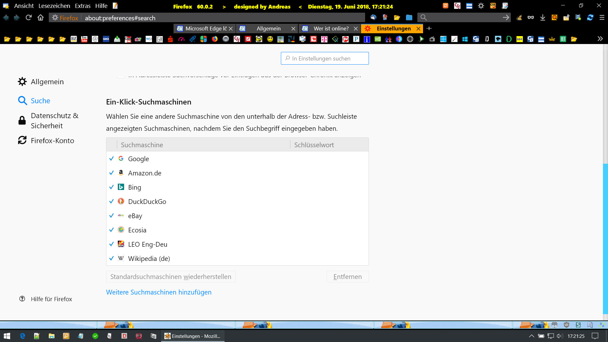Click the reload page icon

(x=28, y=18)
